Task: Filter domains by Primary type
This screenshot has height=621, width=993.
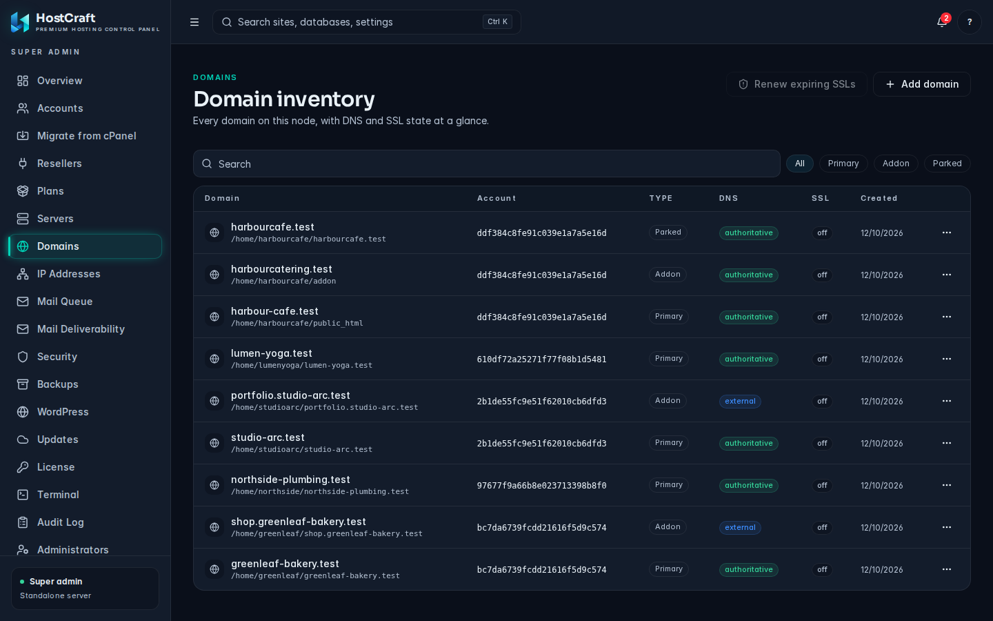Action: 843,164
